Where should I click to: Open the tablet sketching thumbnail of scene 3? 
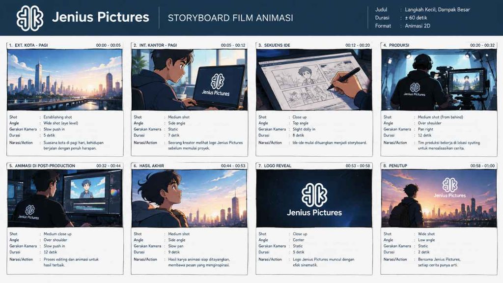314,80
